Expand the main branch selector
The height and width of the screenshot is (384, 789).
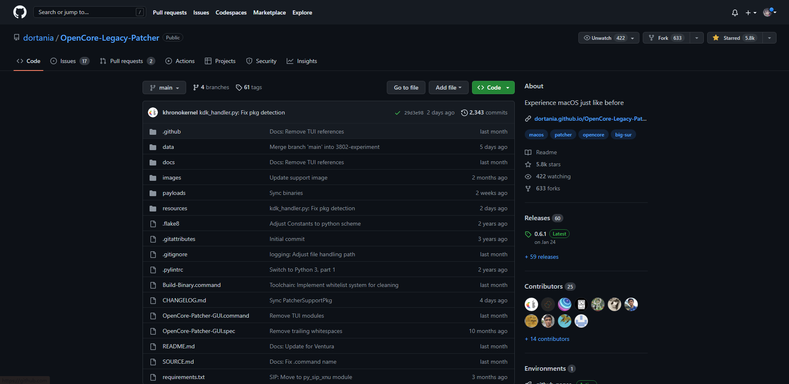click(164, 87)
